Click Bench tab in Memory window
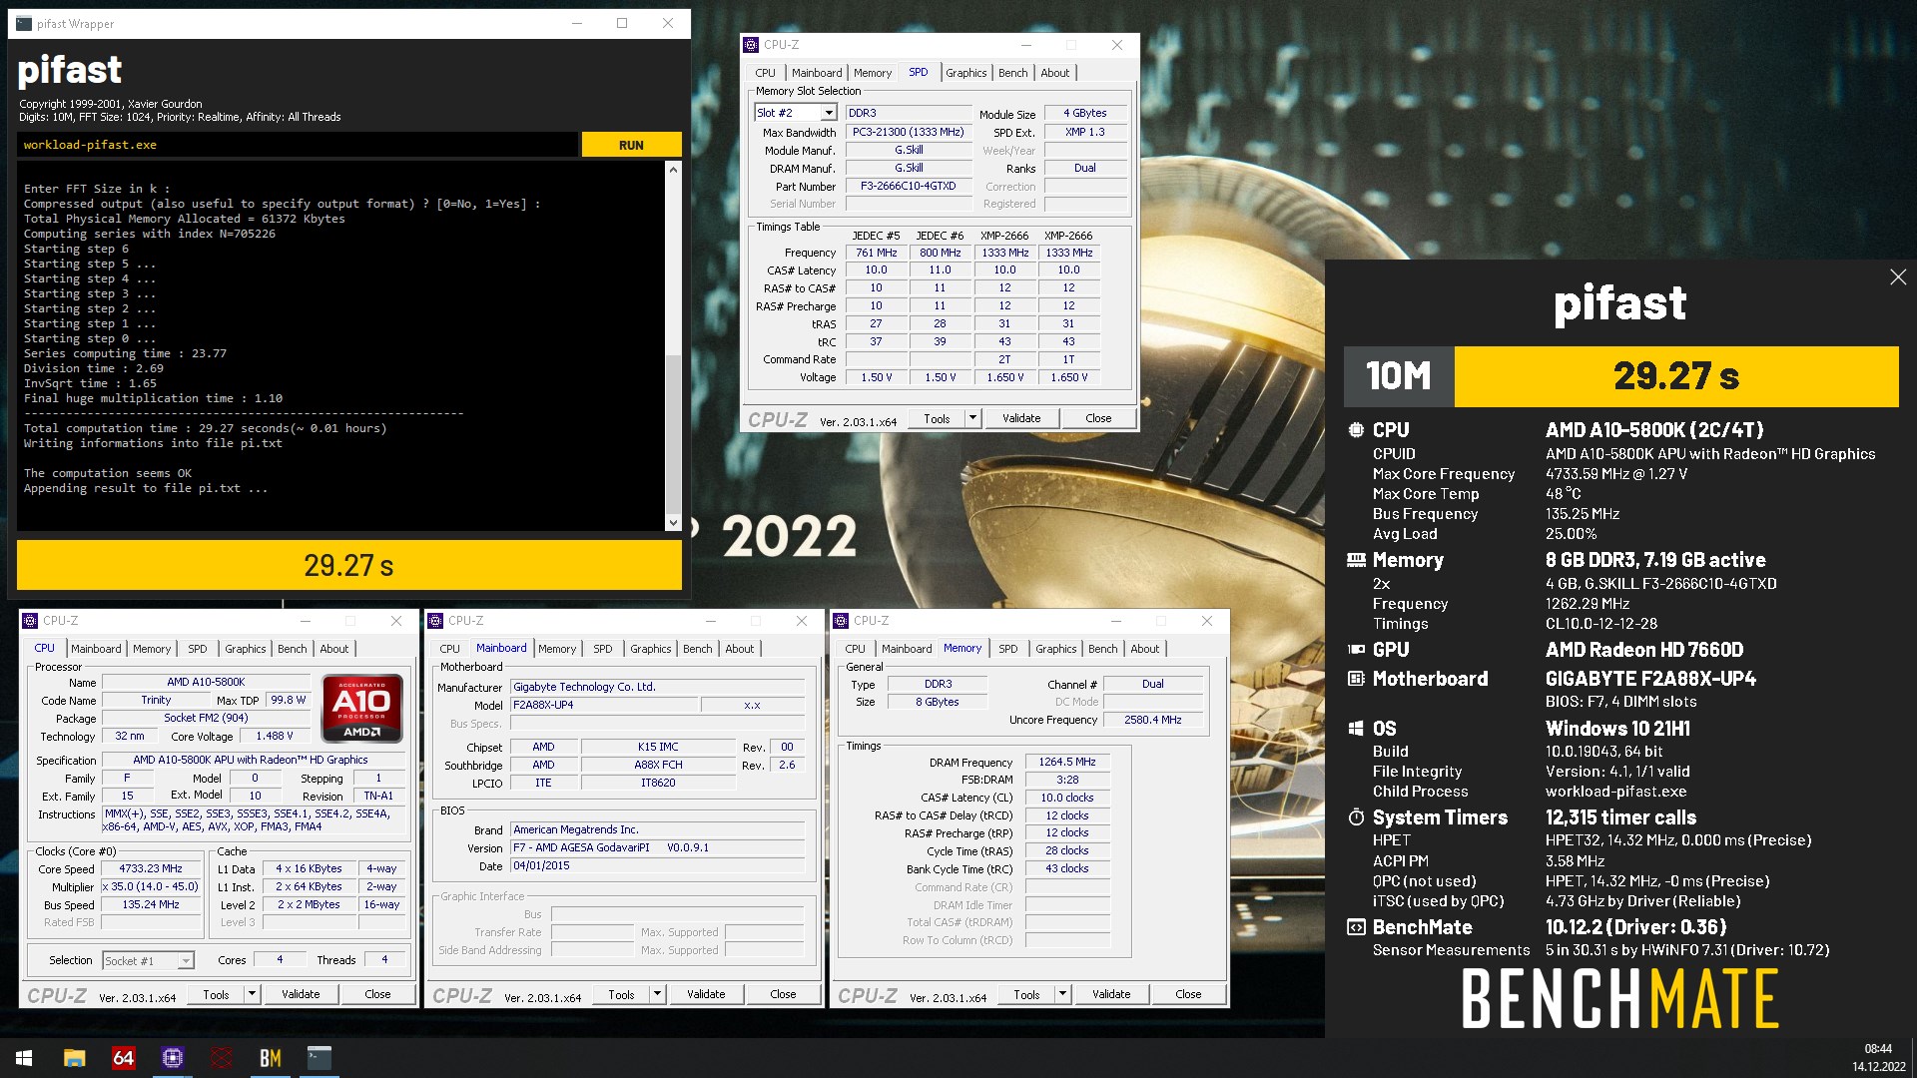This screenshot has height=1078, width=1917. pyautogui.click(x=1102, y=649)
